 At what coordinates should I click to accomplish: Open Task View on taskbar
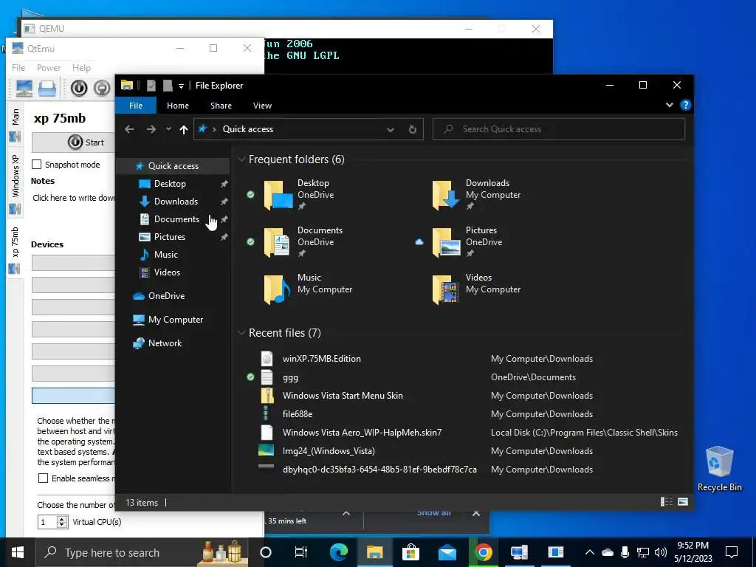(301, 552)
